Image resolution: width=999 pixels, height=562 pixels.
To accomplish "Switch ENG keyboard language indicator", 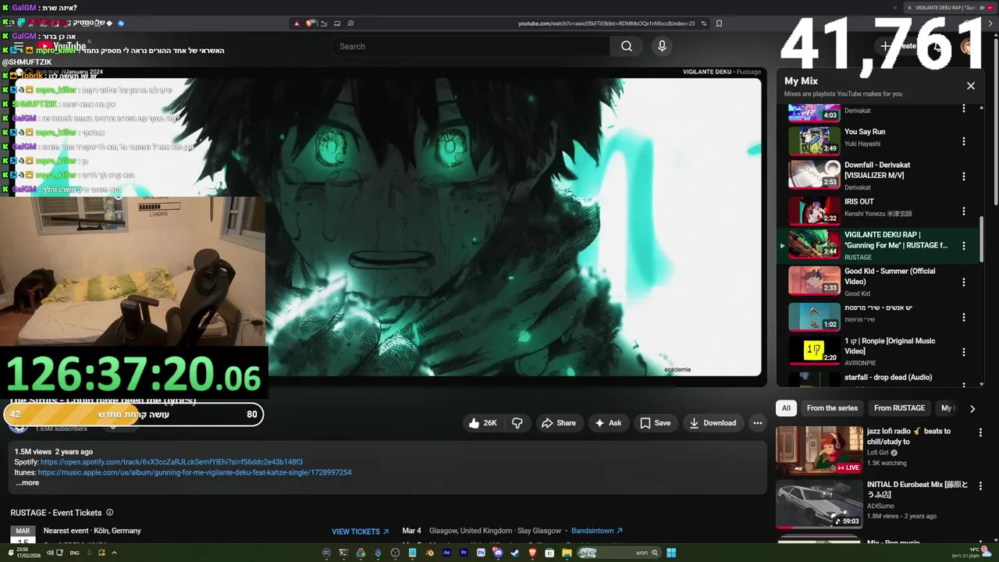I will pyautogui.click(x=75, y=553).
